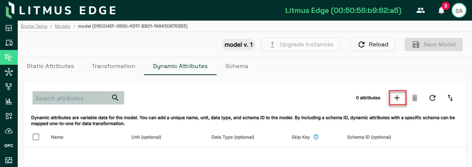
Task: Click the Reload button
Action: (x=373, y=45)
